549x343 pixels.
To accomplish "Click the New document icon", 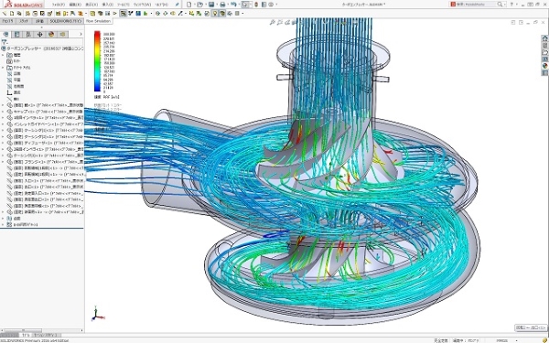I will (189, 5).
